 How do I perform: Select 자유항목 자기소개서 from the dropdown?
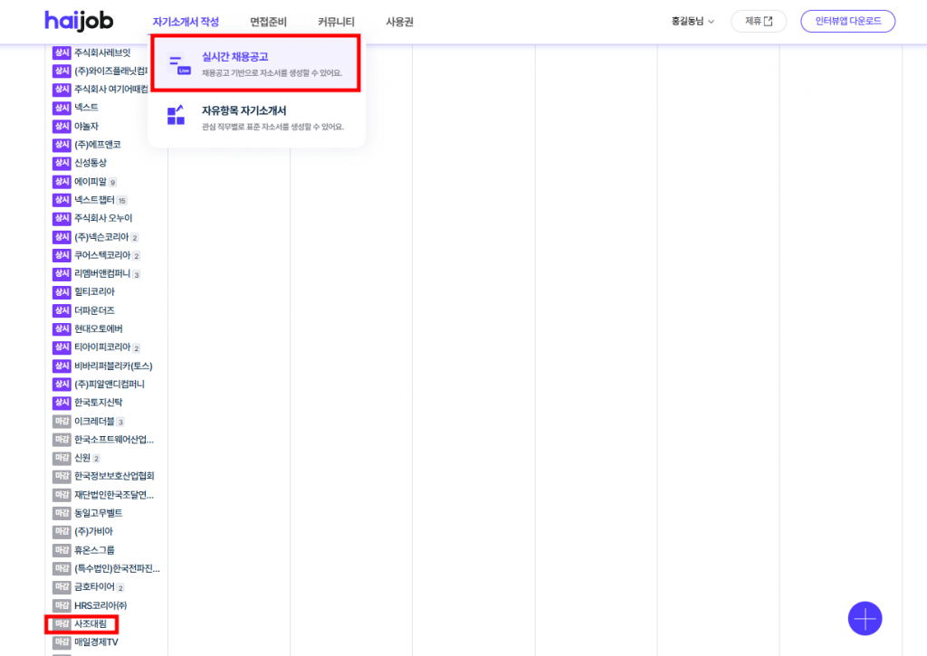click(256, 117)
